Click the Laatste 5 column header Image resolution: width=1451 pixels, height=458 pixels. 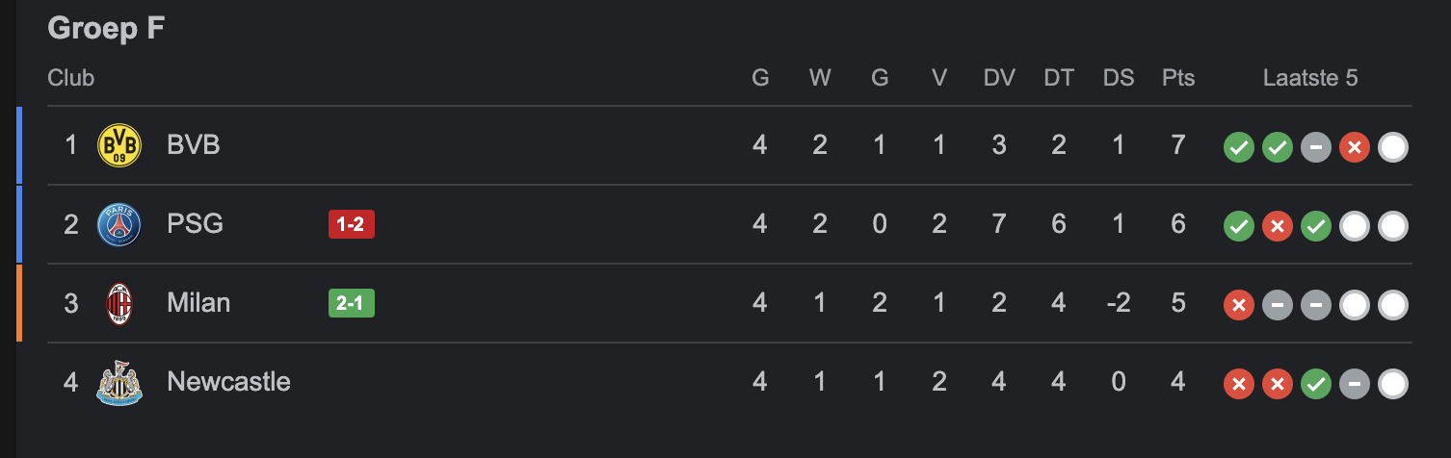click(1310, 78)
